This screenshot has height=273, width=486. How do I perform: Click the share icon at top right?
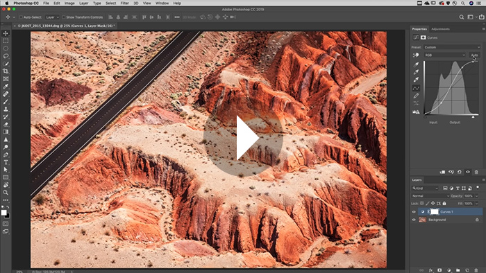(481, 17)
